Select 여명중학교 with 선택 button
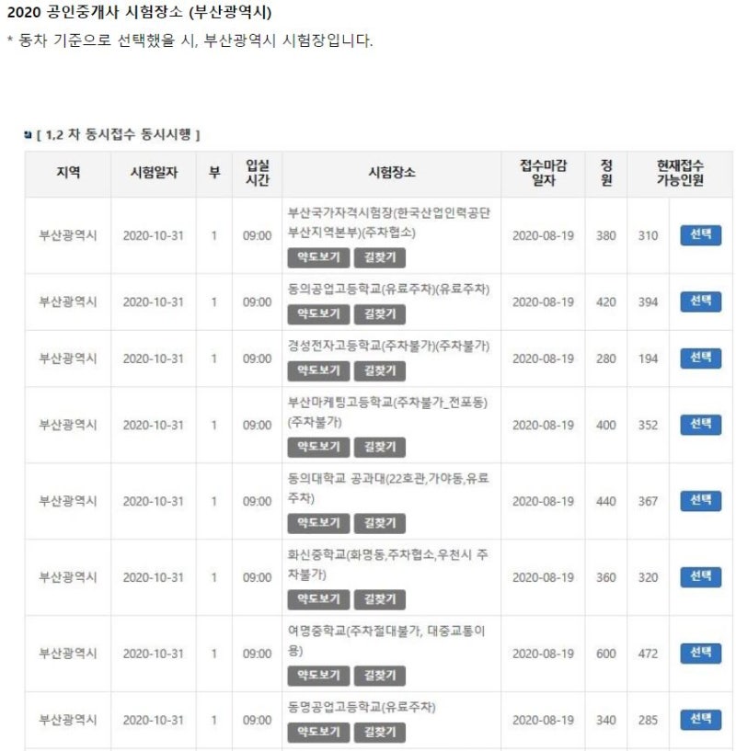The width and height of the screenshot is (736, 751). 700,654
